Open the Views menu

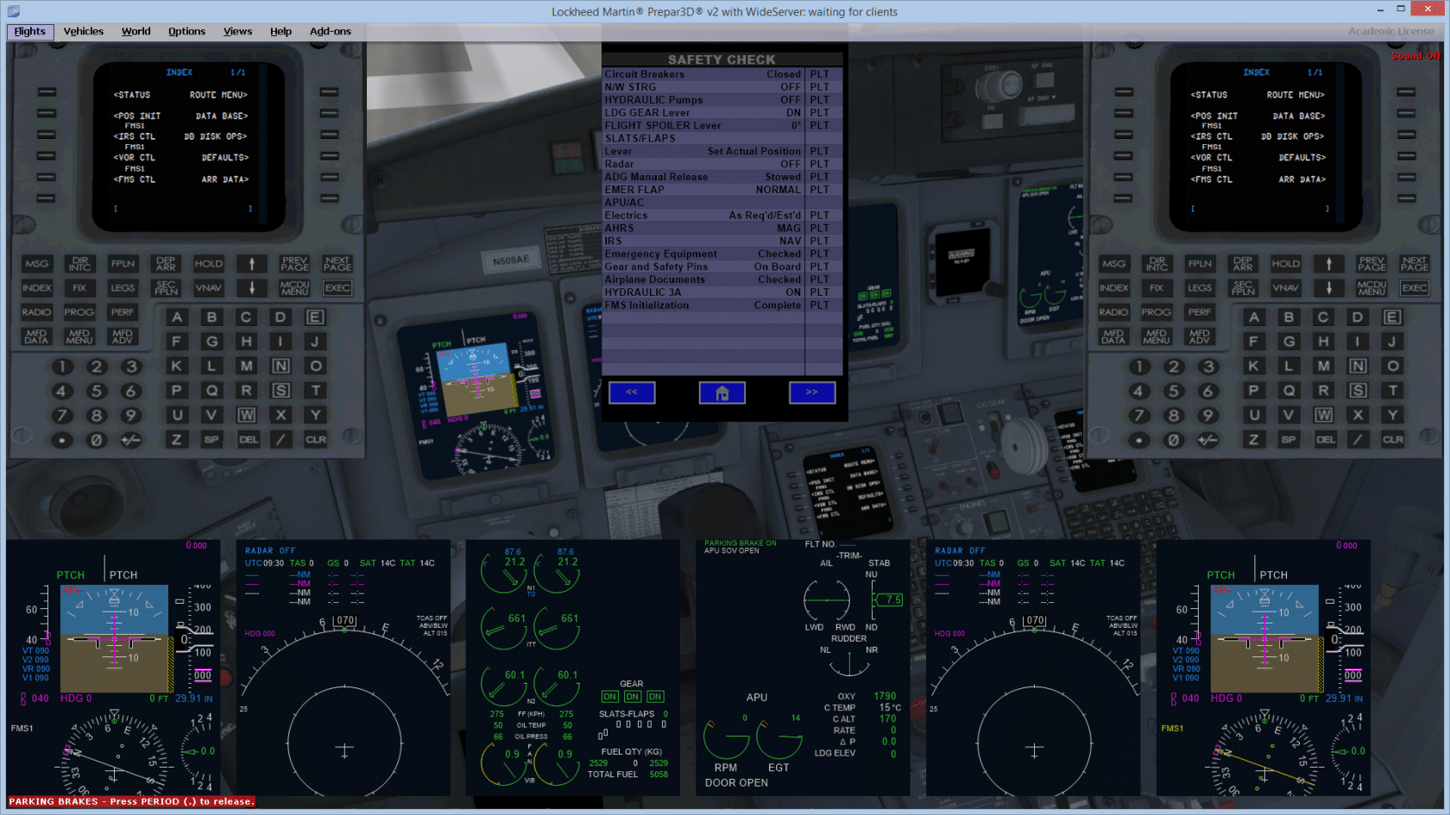(x=237, y=31)
